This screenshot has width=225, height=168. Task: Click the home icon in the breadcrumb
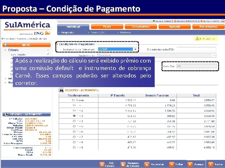(x=2, y=39)
